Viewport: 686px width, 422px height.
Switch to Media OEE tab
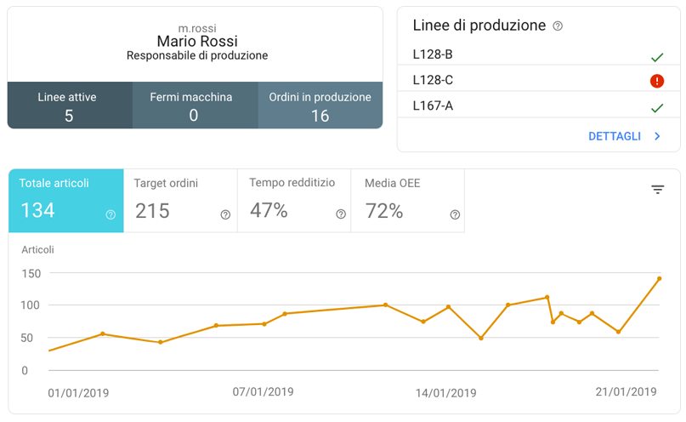[408, 200]
